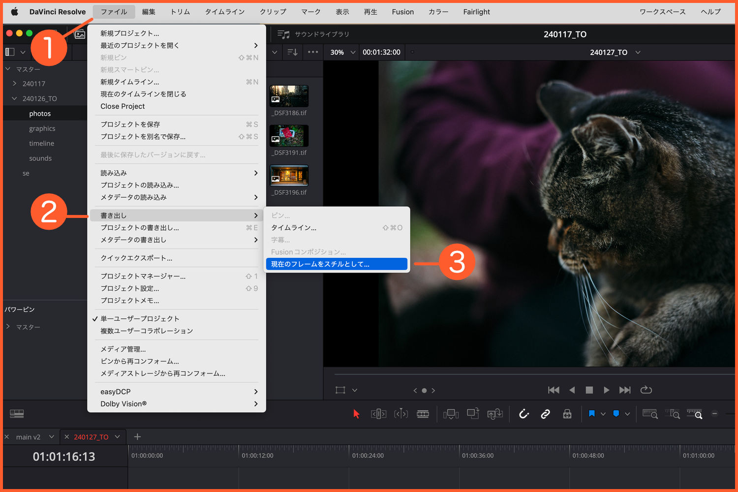Screen dimensions: 738x492
Task: Open the 240127_TO timeline tab dropdown
Action: point(118,437)
